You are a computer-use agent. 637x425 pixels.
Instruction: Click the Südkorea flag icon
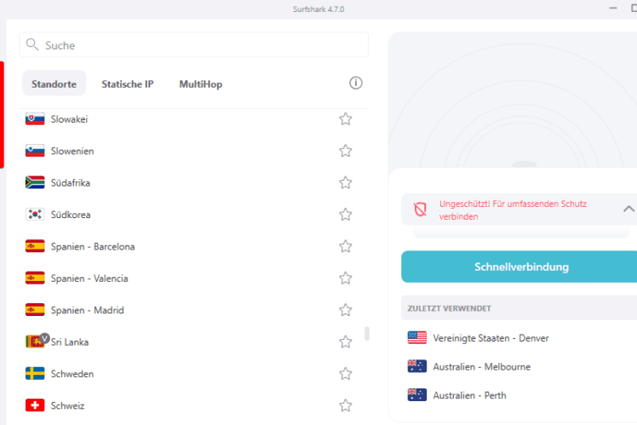pos(35,214)
